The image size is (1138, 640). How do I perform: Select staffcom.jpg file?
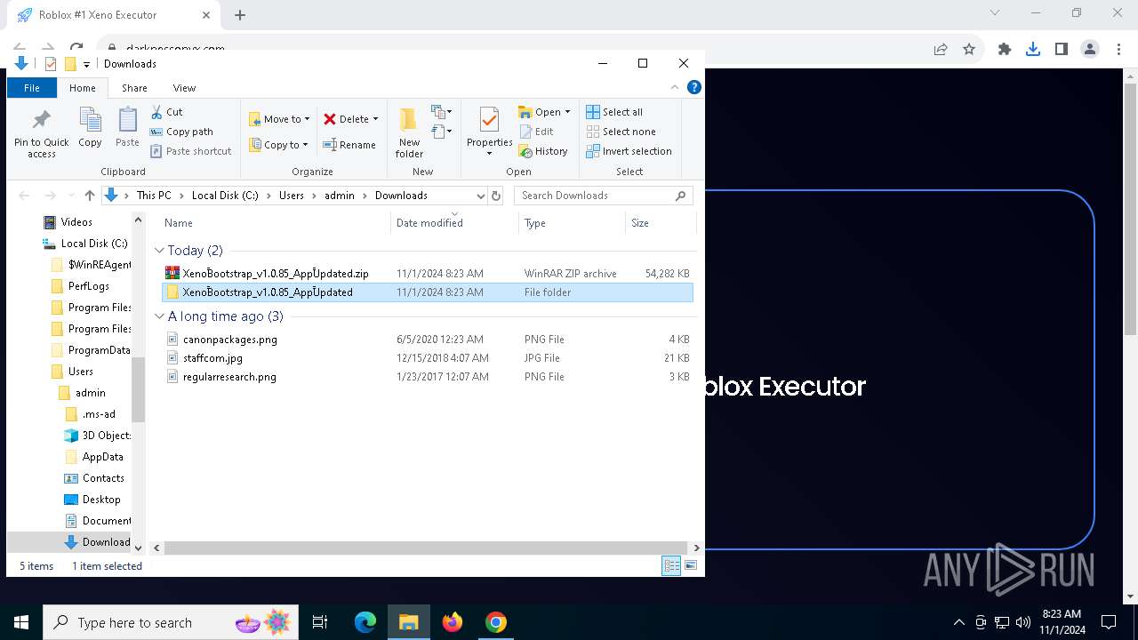tap(428, 358)
